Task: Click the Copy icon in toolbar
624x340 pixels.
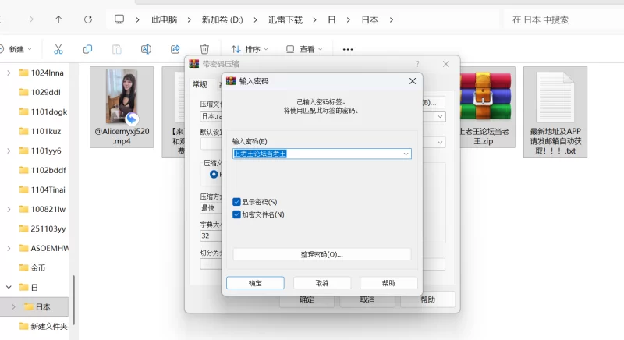Action: [87, 49]
